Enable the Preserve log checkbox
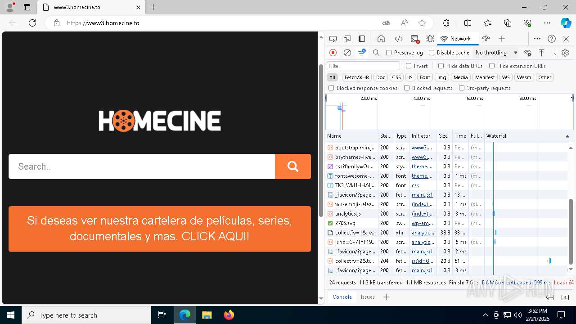This screenshot has width=576, height=324. pyautogui.click(x=389, y=53)
